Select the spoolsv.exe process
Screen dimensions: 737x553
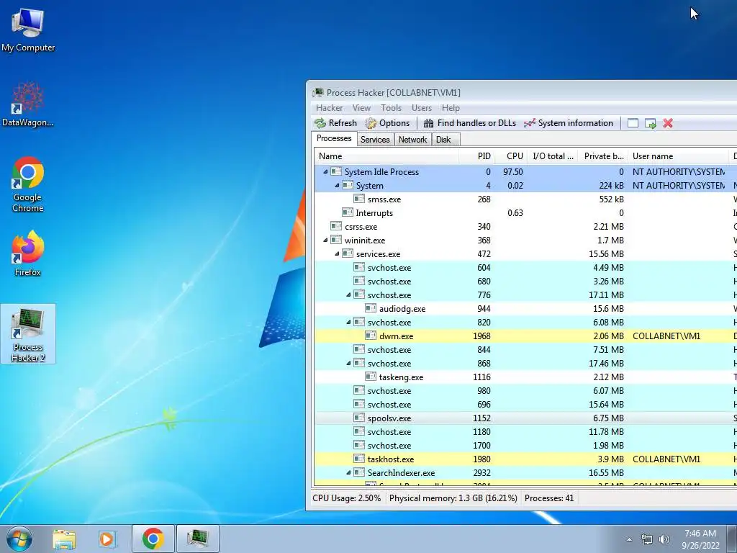tap(525, 418)
